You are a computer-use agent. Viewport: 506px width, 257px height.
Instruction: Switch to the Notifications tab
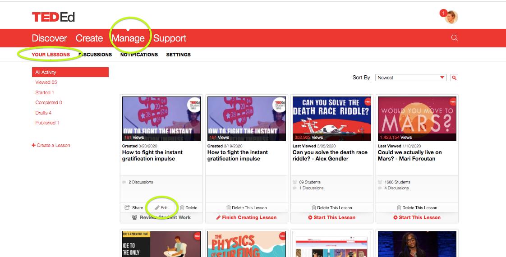pos(139,55)
